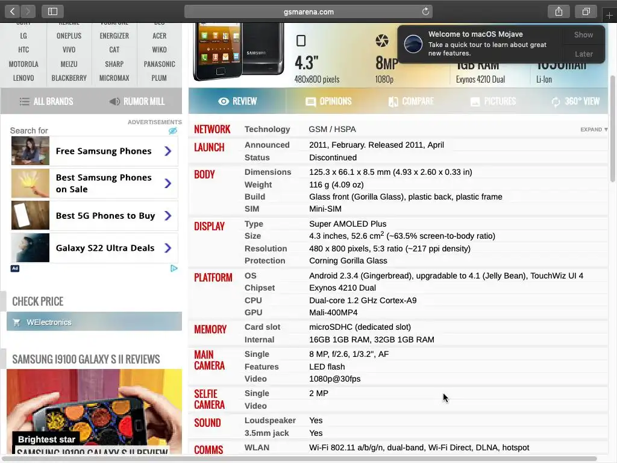The width and height of the screenshot is (617, 463).
Task: Open the Brightest star review image
Action: click(94, 411)
